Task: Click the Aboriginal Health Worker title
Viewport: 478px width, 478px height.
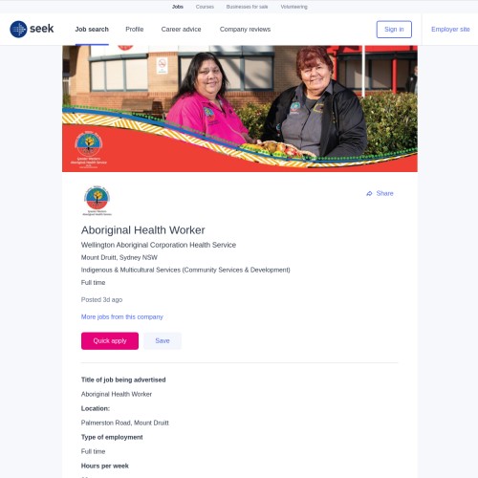Action: (142, 230)
